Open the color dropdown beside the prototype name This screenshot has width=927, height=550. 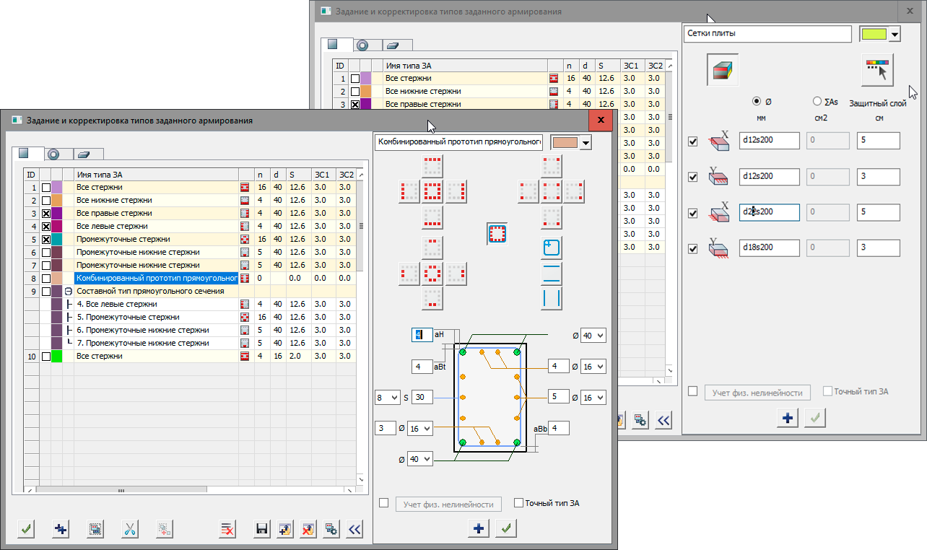(x=586, y=142)
